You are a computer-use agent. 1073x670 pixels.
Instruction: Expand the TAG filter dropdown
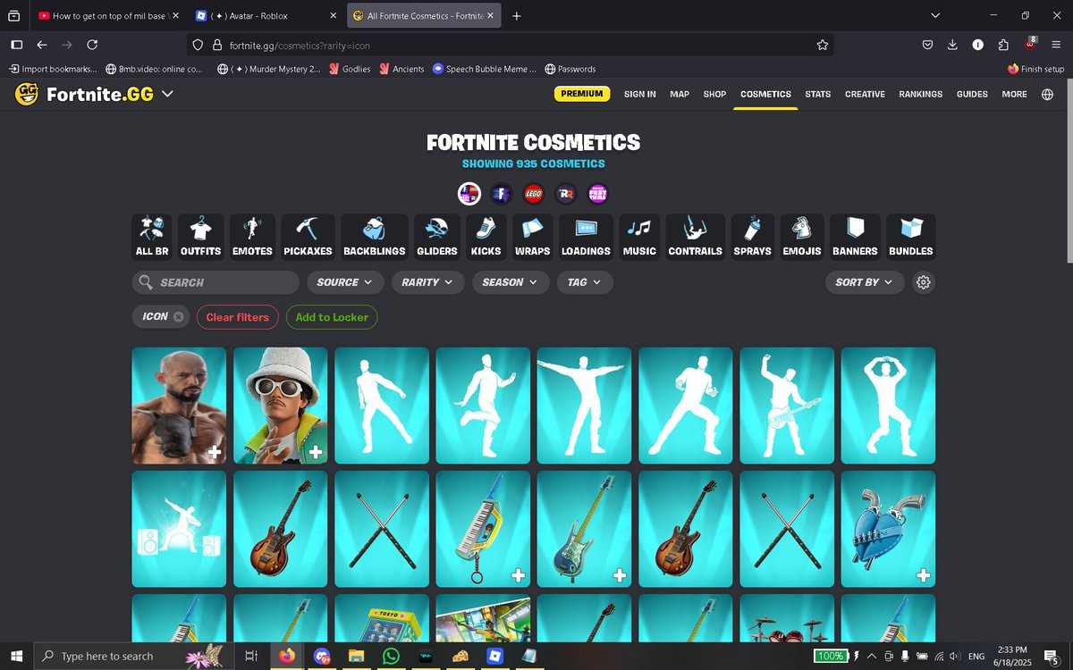[x=585, y=282]
